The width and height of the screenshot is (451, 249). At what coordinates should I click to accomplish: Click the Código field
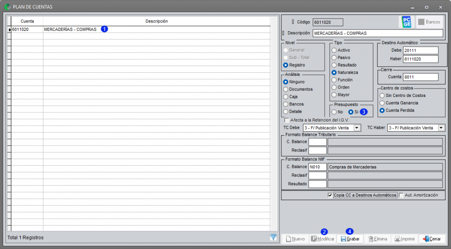tap(328, 22)
